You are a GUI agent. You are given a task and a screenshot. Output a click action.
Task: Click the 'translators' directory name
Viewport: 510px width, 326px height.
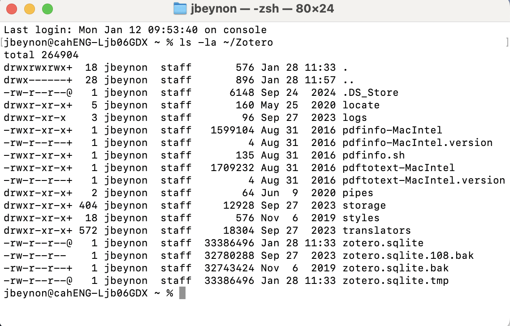(376, 231)
